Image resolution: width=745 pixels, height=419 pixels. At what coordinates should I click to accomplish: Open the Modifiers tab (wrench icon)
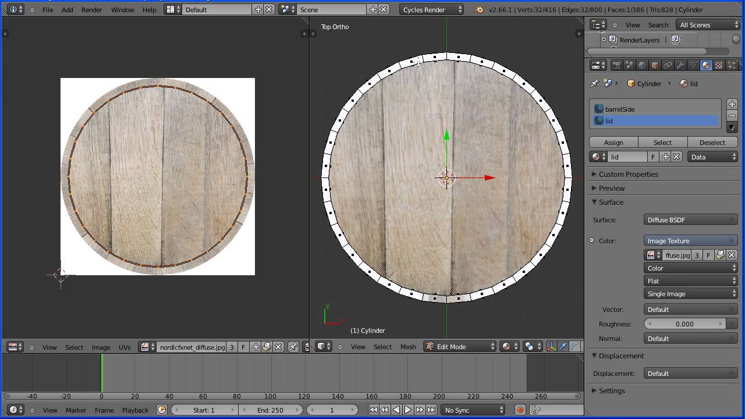680,65
